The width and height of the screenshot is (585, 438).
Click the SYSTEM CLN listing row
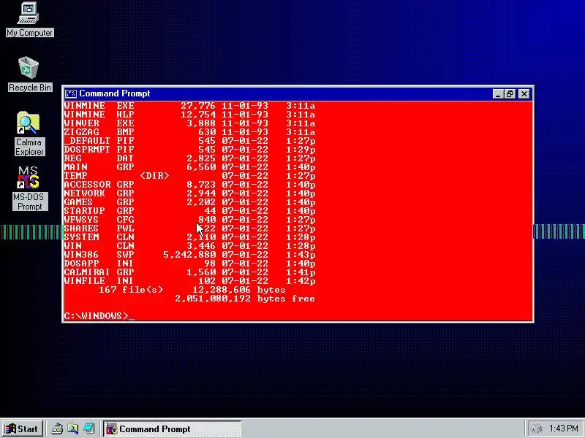189,237
